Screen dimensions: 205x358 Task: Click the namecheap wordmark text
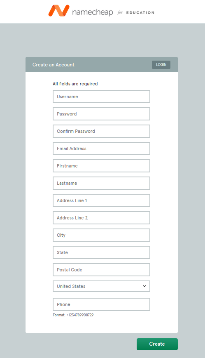pos(93,12)
